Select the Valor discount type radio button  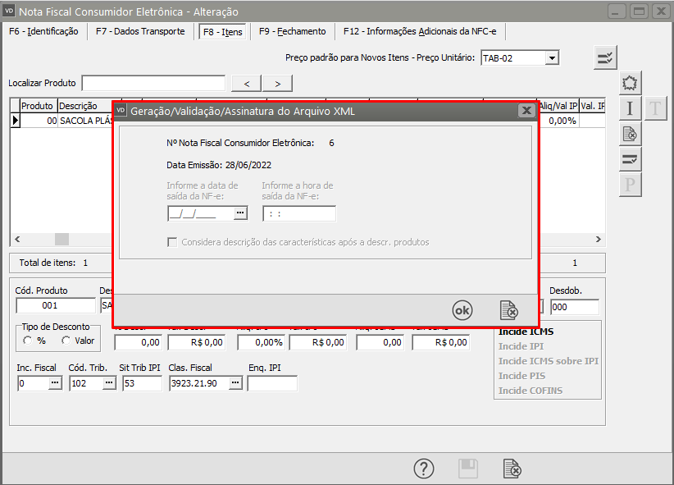(66, 341)
